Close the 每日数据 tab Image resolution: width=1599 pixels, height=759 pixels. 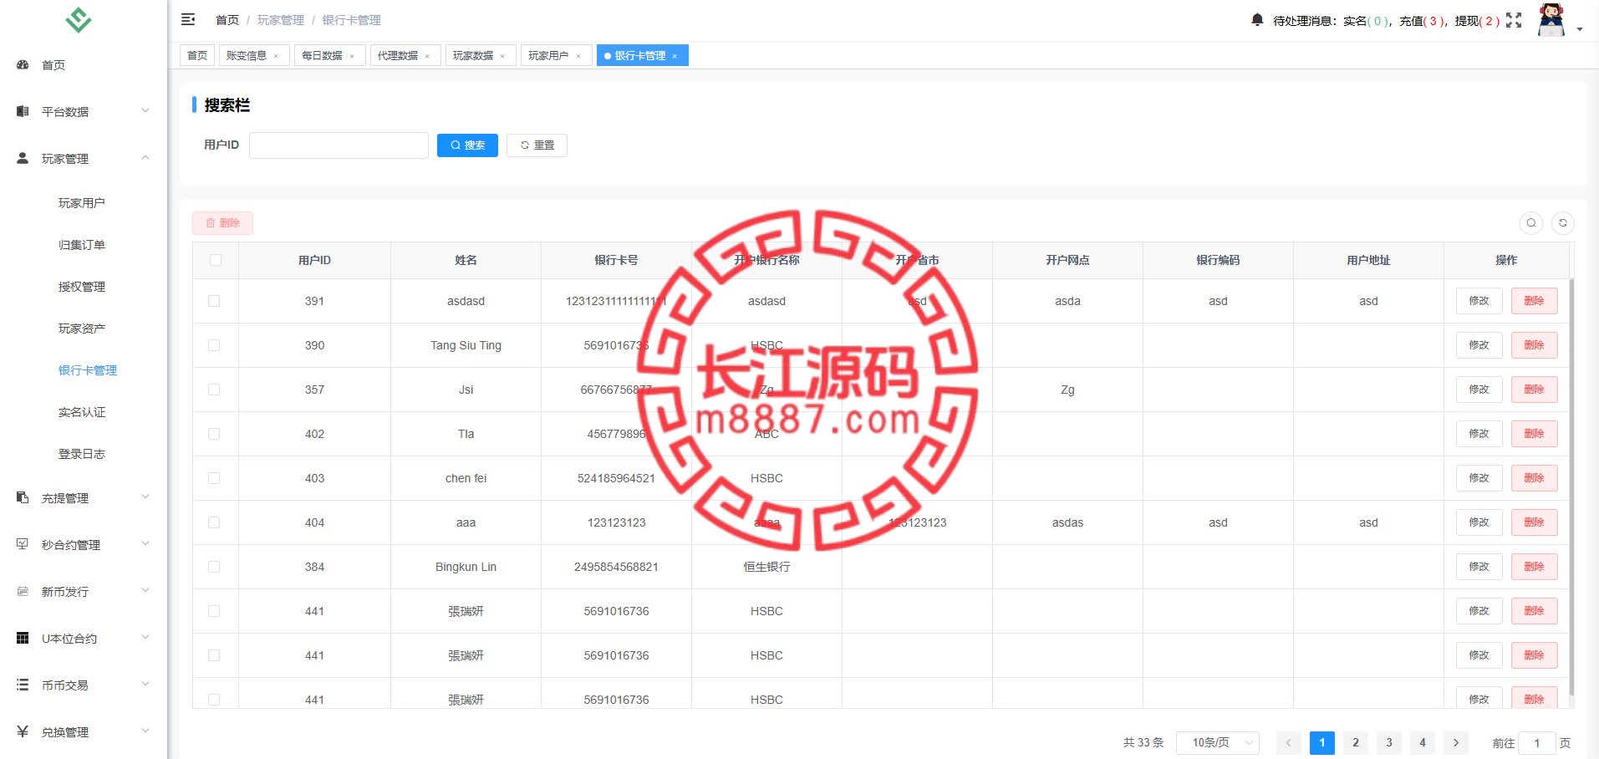352,56
